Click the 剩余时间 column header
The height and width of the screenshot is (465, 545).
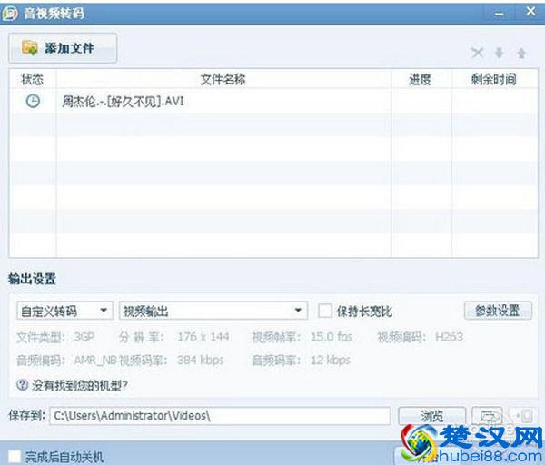(493, 80)
